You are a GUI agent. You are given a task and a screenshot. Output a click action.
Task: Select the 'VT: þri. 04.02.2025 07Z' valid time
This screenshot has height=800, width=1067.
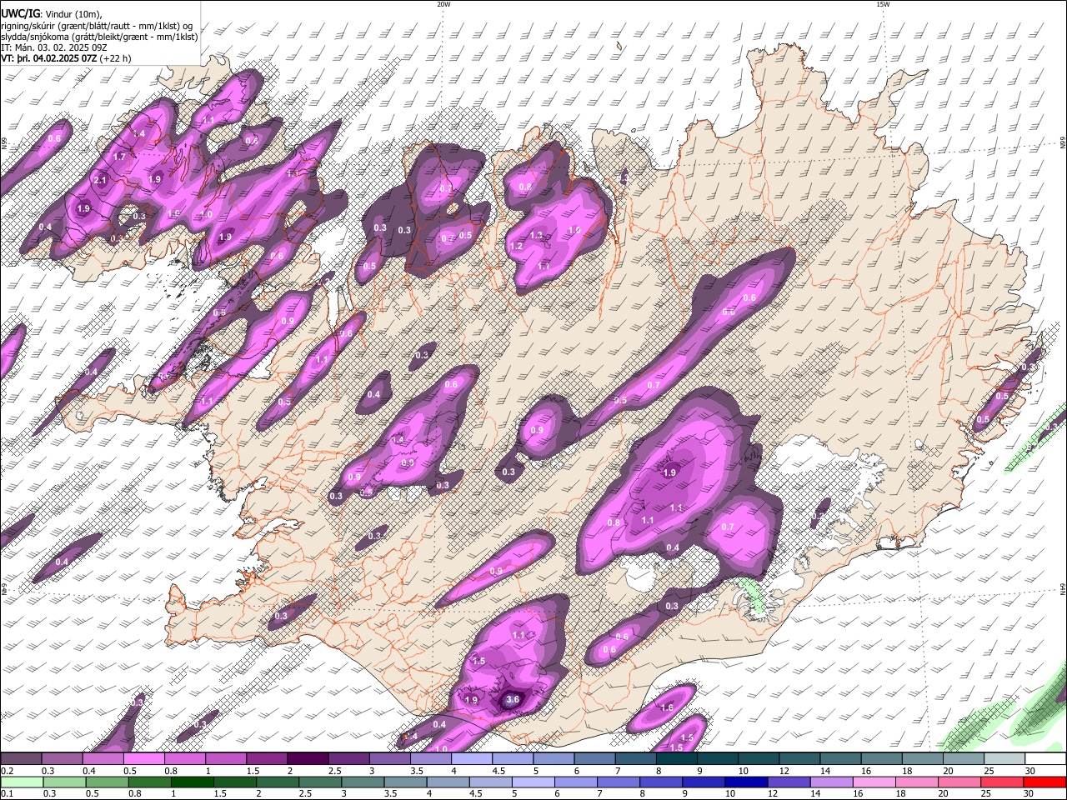50,58
